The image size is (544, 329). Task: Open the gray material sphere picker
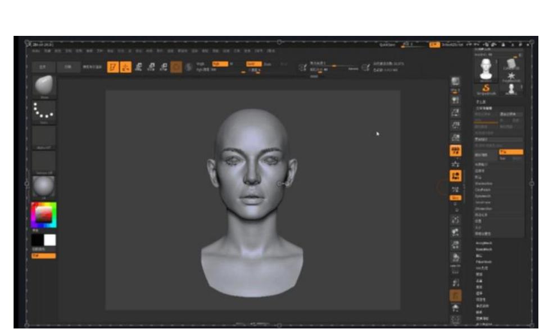[44, 187]
